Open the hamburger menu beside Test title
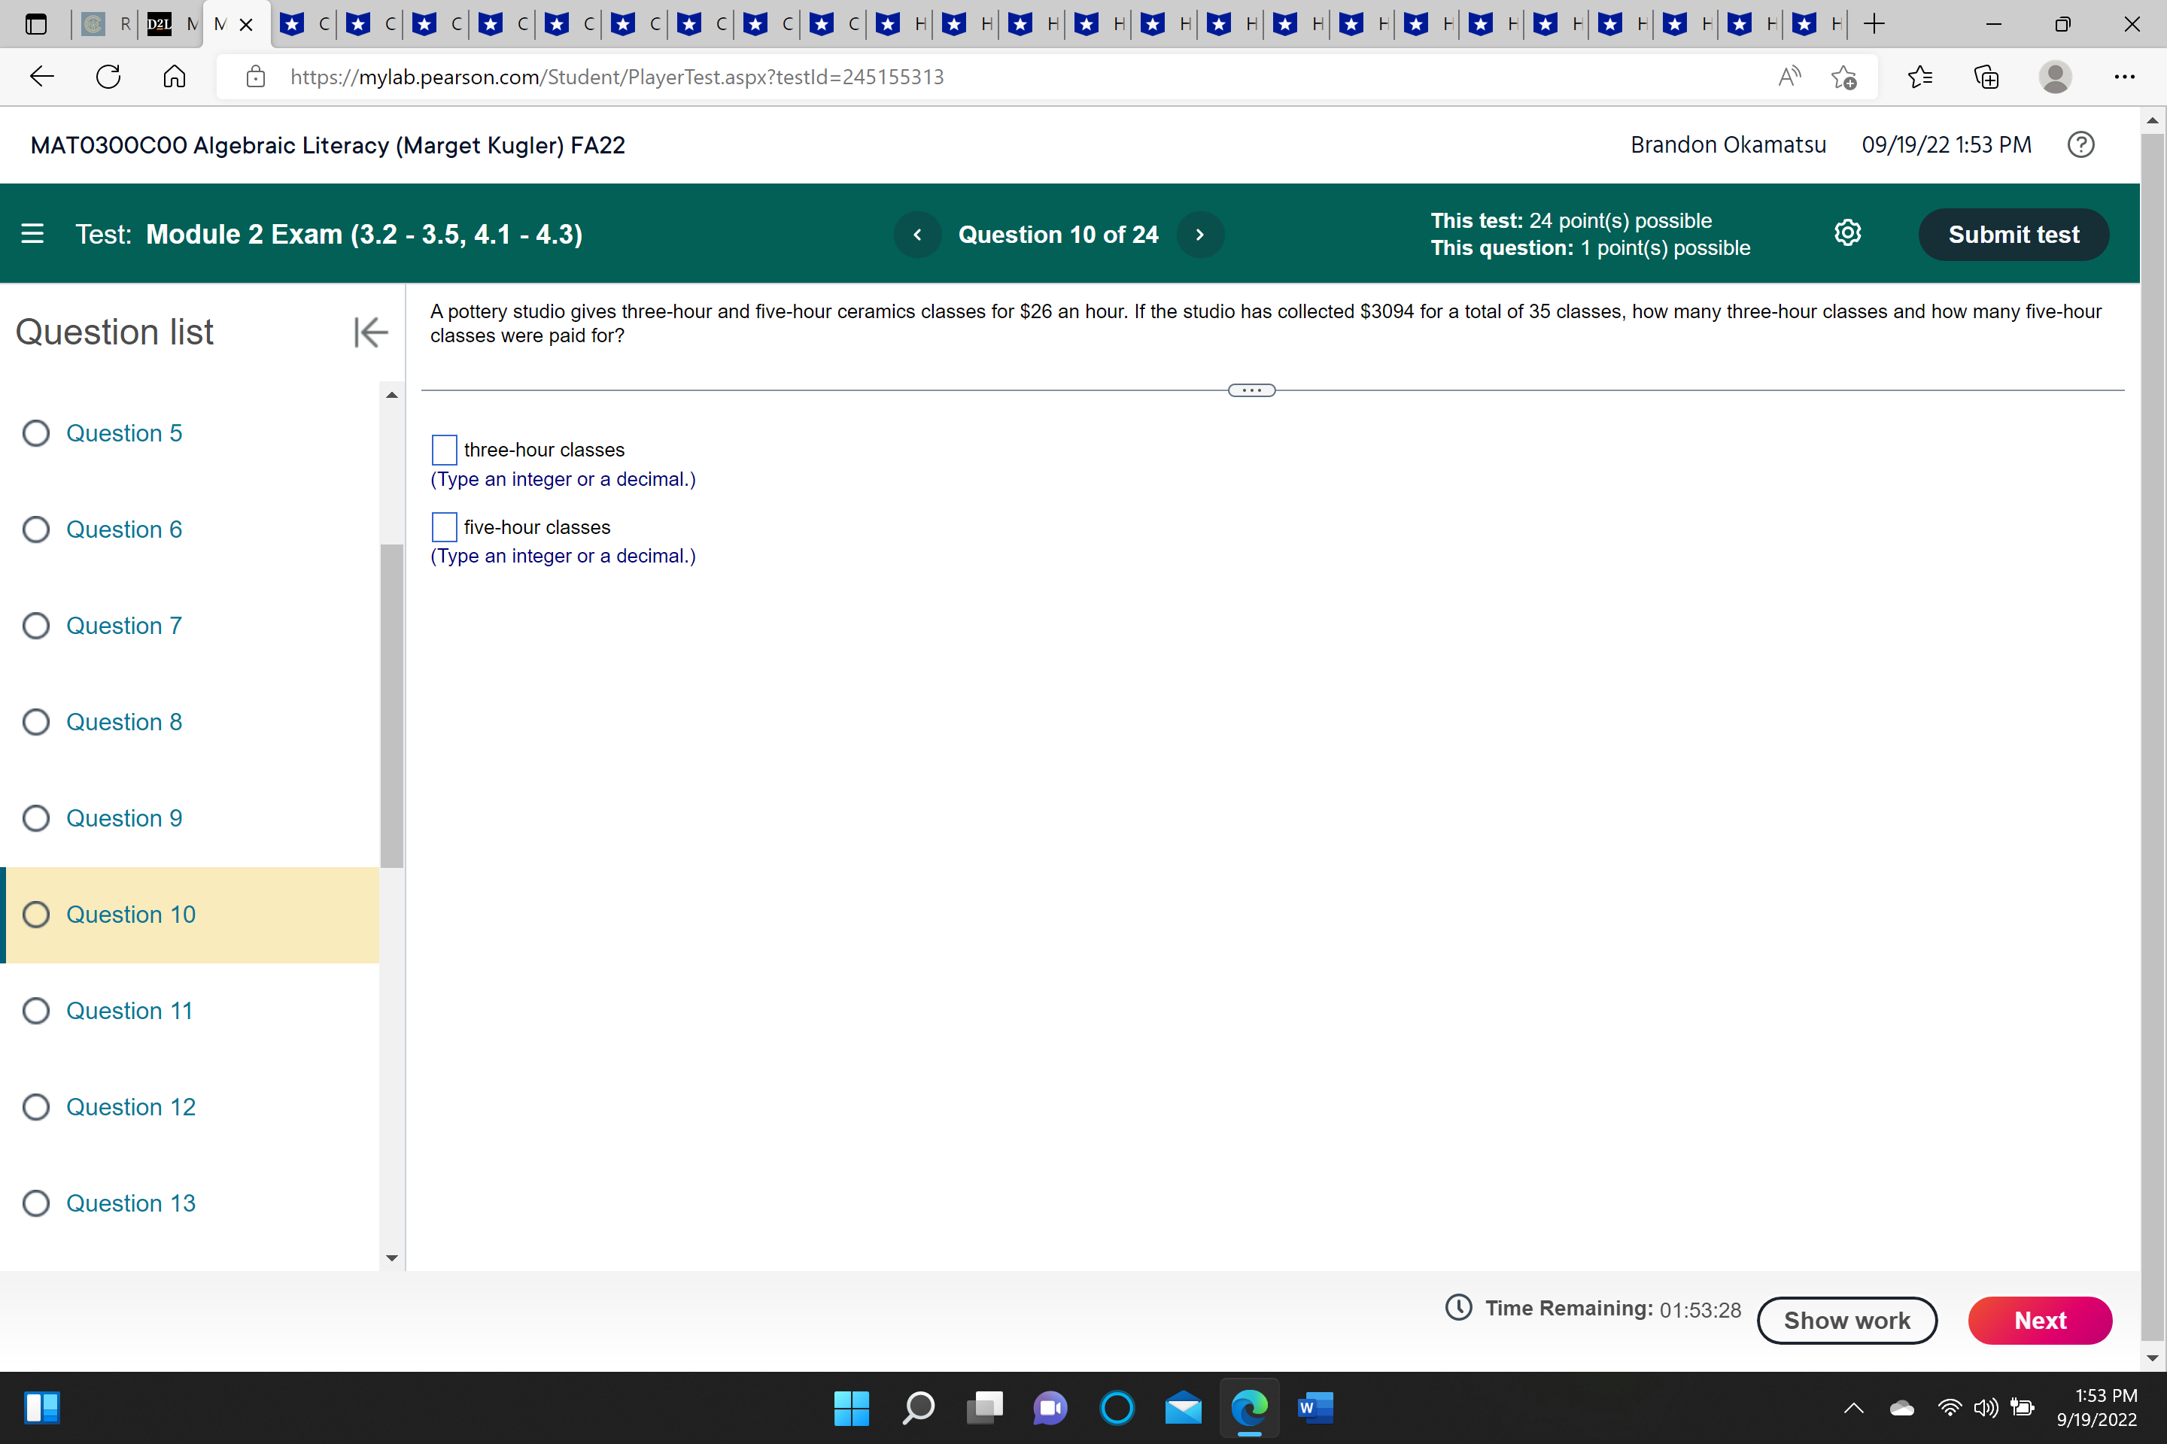The height and width of the screenshot is (1444, 2167). pyautogui.click(x=33, y=234)
